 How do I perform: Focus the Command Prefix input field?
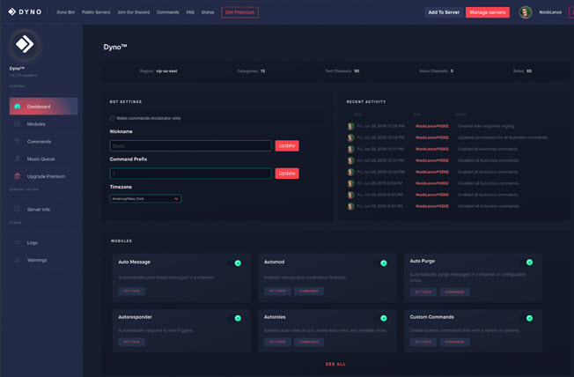[x=190, y=174]
